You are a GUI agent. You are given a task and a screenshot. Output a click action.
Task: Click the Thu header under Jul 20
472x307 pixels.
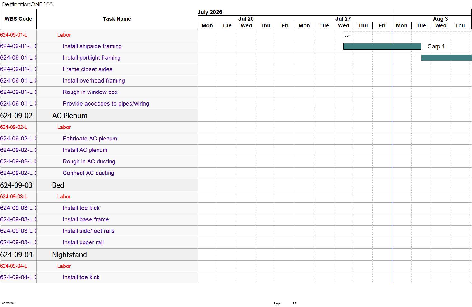[x=265, y=25]
